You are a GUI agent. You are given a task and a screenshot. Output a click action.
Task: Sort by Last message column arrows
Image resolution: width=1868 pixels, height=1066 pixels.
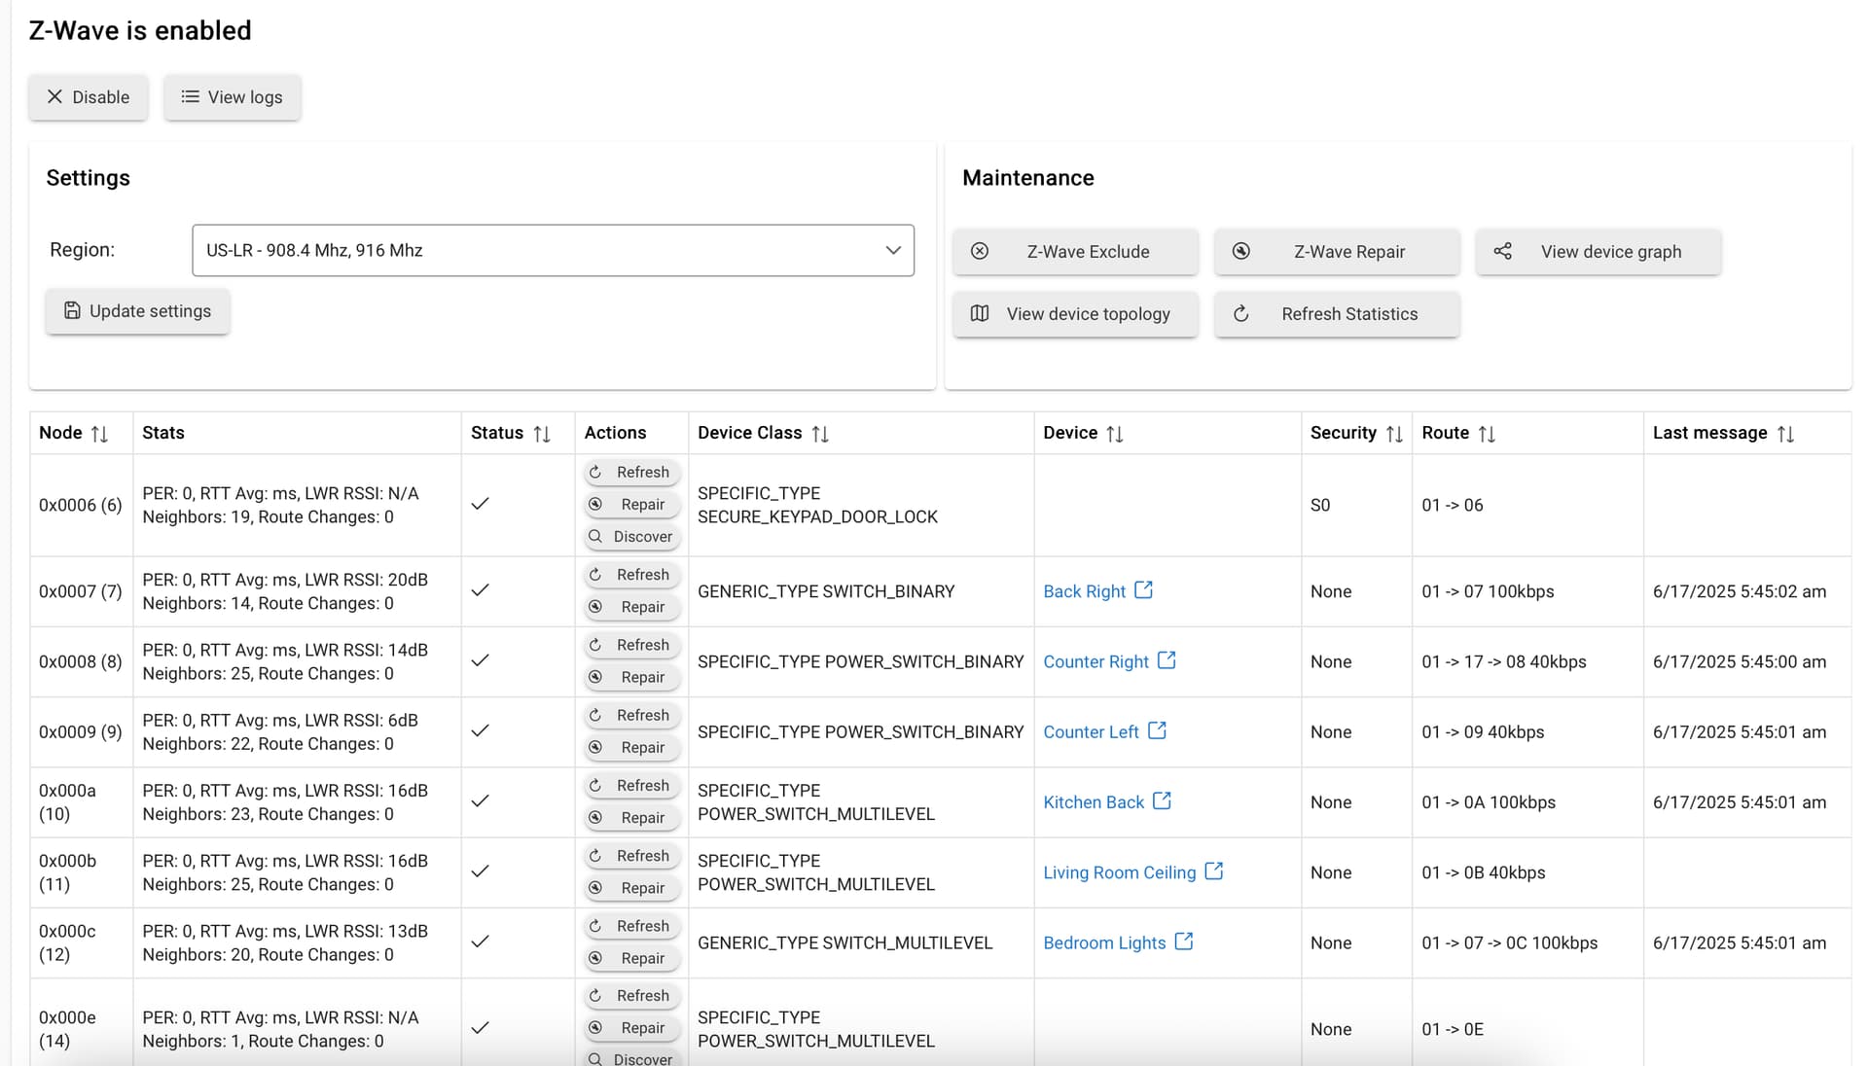(1785, 434)
